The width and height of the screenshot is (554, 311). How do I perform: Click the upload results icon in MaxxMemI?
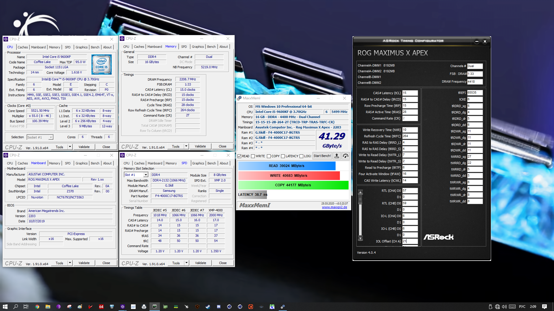pos(337,156)
